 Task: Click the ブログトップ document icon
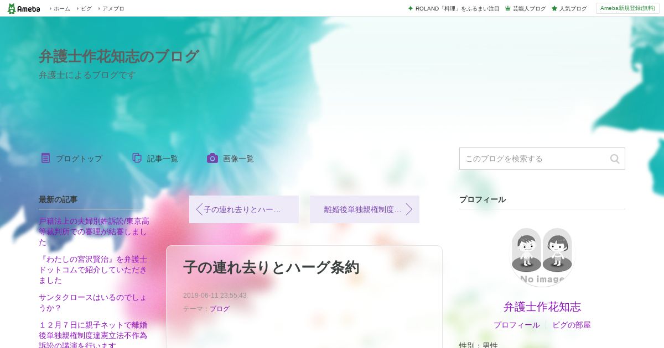click(x=45, y=158)
